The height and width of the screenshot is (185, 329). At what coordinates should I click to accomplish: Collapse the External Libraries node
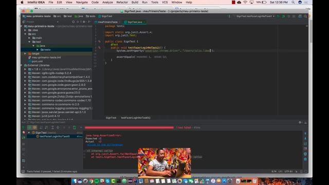point(22,65)
